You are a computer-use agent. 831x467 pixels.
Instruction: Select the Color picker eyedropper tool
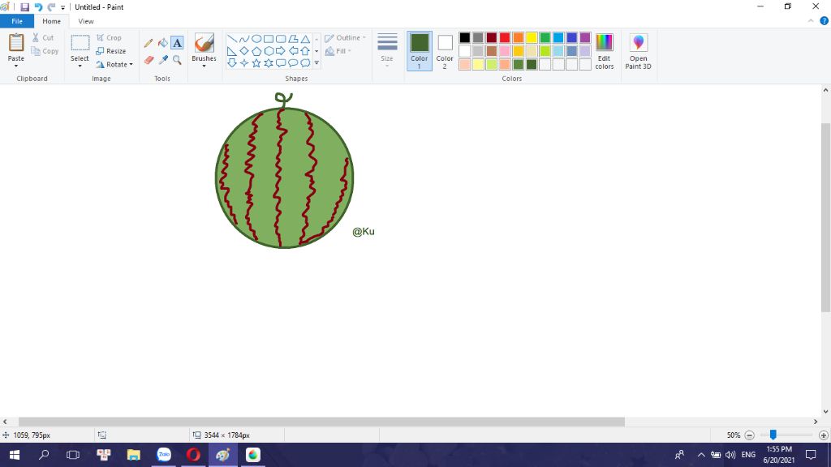click(163, 60)
